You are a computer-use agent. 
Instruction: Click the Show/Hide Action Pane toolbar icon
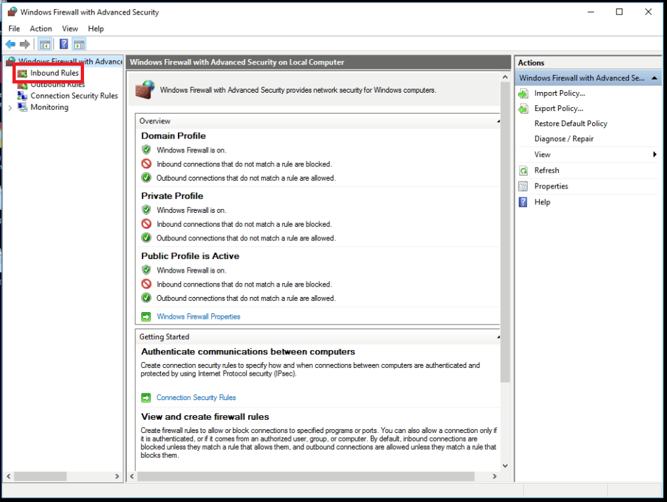[79, 44]
